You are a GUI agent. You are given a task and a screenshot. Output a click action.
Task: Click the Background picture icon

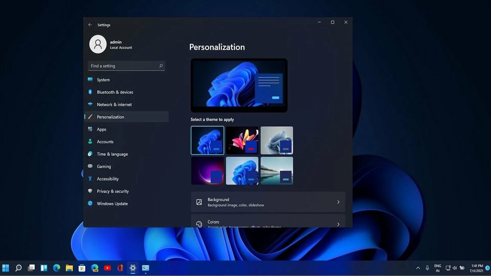[x=199, y=202]
